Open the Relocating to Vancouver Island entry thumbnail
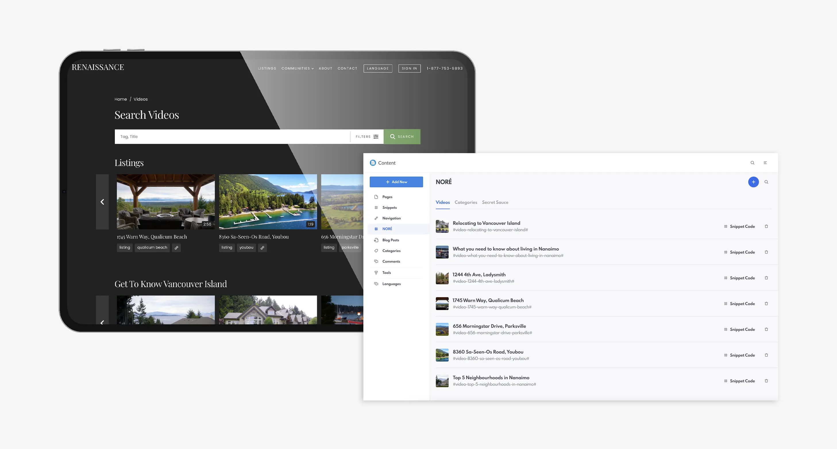The image size is (837, 449). (442, 226)
